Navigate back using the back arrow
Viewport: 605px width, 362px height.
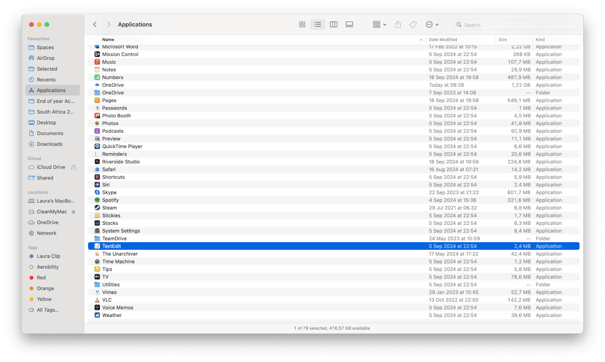tap(95, 24)
